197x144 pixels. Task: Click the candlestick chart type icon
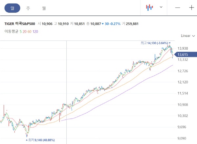click(149, 8)
